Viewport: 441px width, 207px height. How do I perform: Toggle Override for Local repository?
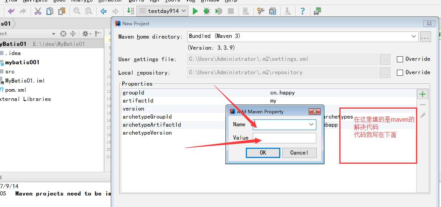point(400,73)
